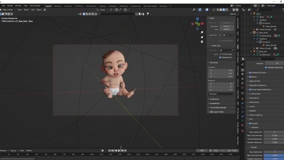Image resolution: width=284 pixels, height=160 pixels.
Task: Switch to the Sculpting workspace tab
Action: pos(68,6)
